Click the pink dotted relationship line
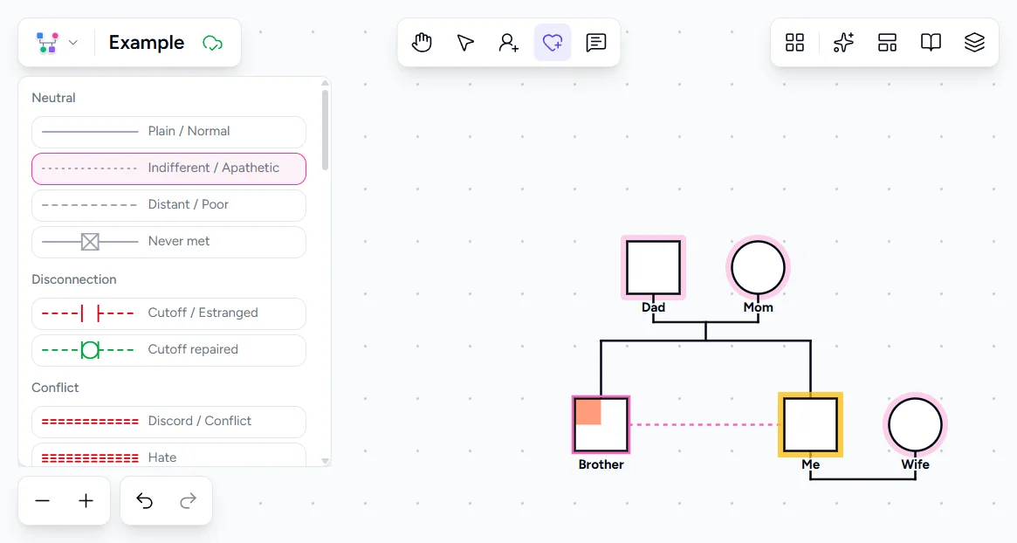Viewport: 1017px width, 543px height. (704, 424)
